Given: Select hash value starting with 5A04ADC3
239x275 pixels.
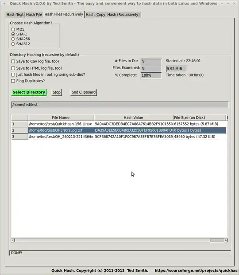Looking at the screenshot, I should (134, 124).
